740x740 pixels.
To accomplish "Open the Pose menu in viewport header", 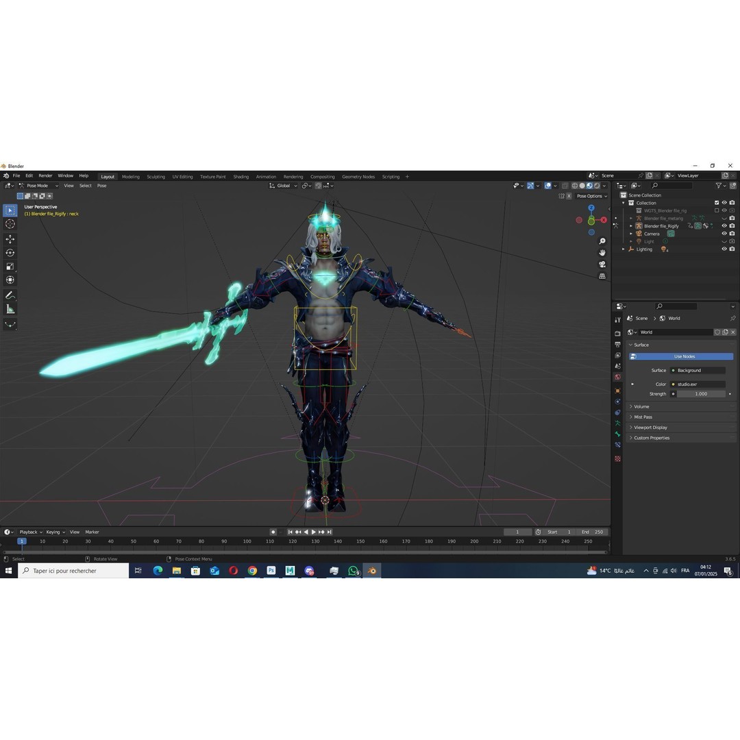I will coord(101,186).
